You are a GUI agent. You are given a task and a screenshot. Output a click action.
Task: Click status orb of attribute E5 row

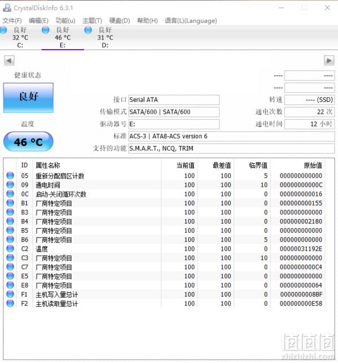click(x=10, y=275)
